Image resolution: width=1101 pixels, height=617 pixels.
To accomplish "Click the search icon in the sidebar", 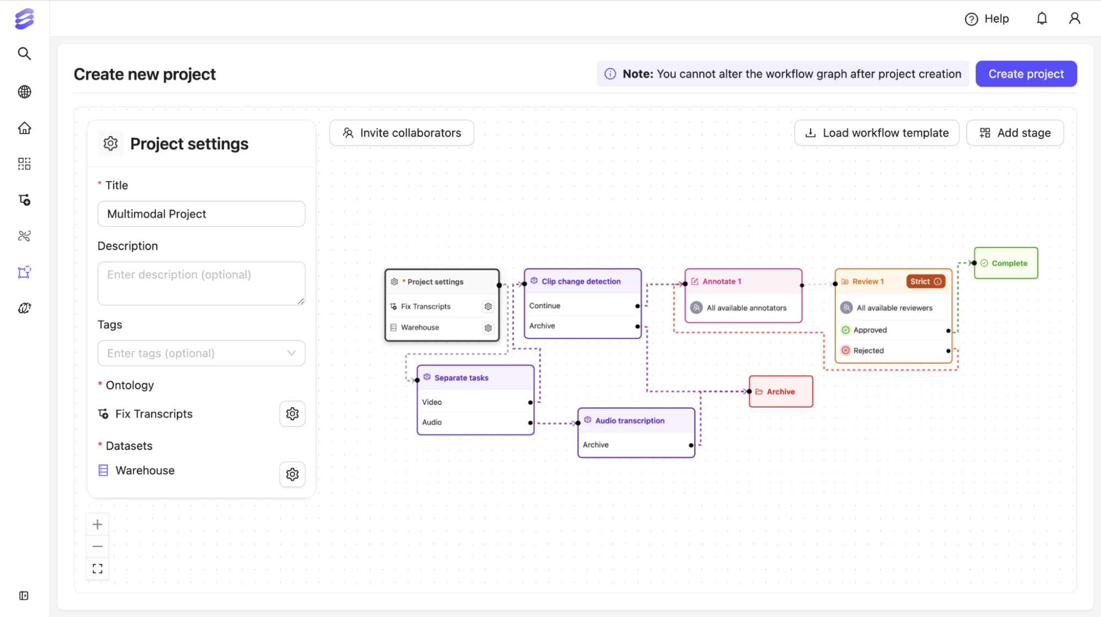I will 24,53.
